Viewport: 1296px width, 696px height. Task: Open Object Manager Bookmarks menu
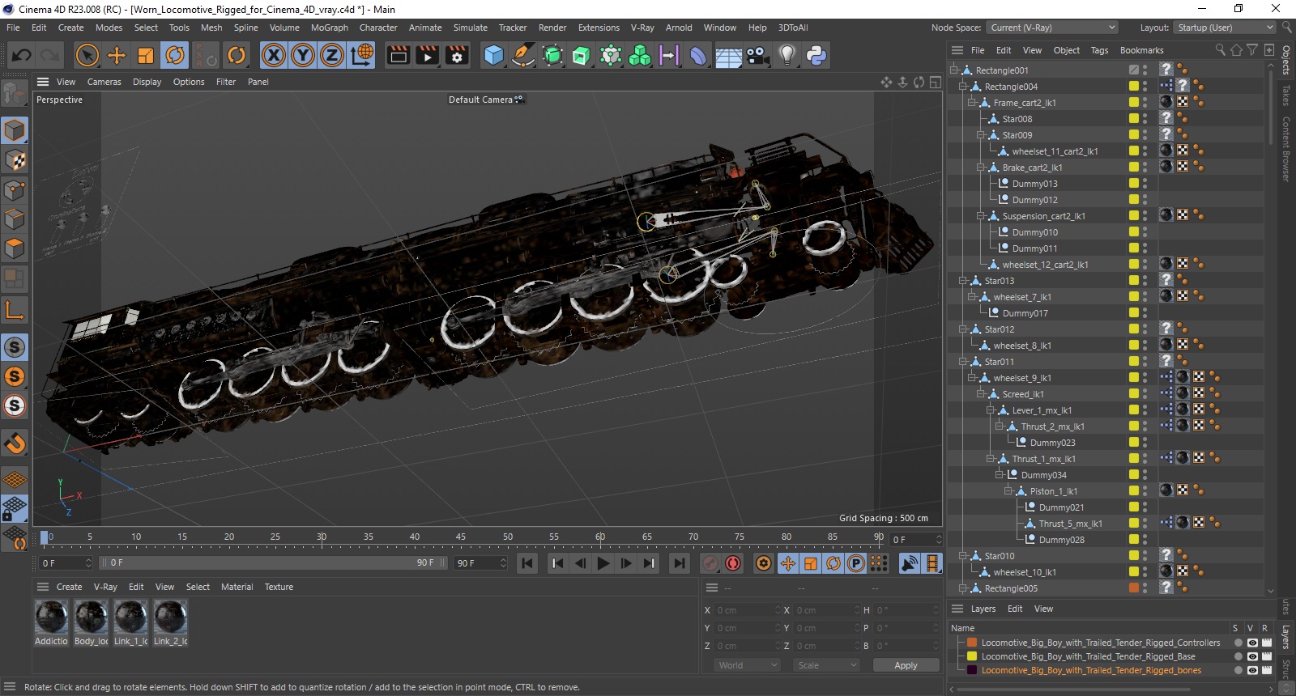1141,50
